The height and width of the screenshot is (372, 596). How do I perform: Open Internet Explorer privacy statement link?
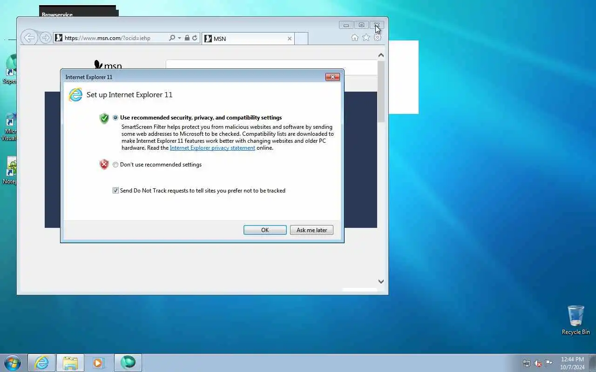[x=212, y=148]
